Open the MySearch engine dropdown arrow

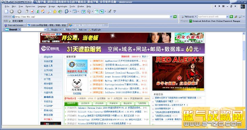coord(196,16)
